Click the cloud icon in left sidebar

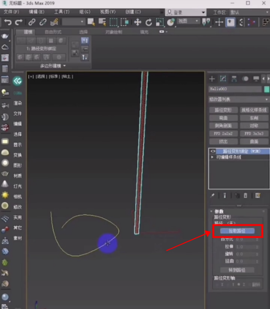pyautogui.click(x=5, y=47)
